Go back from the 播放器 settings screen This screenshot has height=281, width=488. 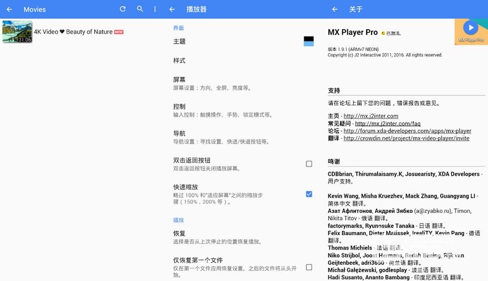pos(172,9)
